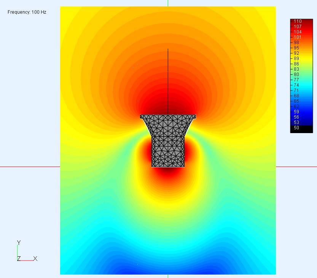Click the 62 value on the color legend

[x=296, y=106]
